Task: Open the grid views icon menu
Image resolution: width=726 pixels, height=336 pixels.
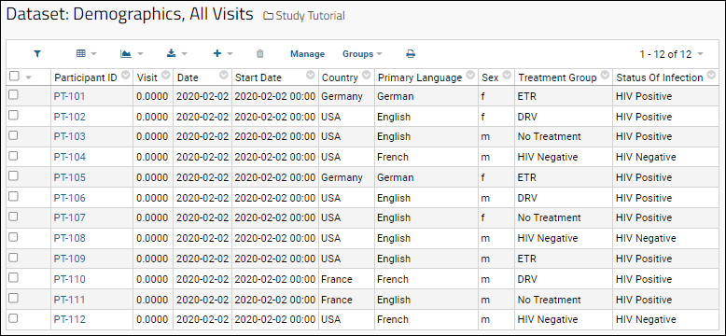Action: coord(86,54)
